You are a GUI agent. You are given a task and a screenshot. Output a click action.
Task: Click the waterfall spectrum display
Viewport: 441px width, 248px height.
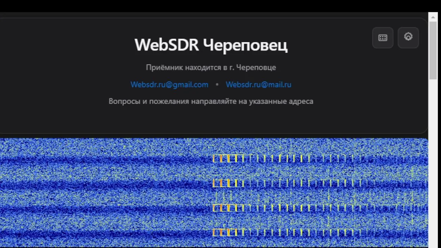click(214, 193)
